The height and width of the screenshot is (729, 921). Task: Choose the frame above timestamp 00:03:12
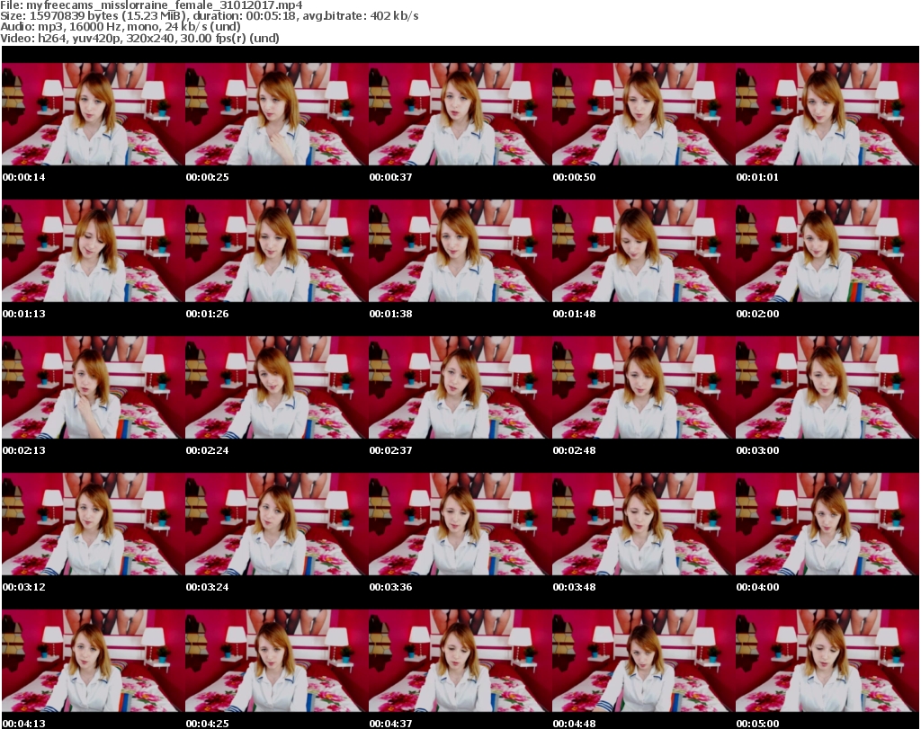[93, 524]
